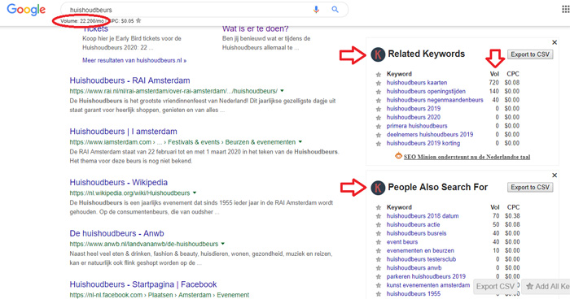Star the huishoudbeurs 2018 datum keyword
This screenshot has width=570, height=299.
coord(379,216)
